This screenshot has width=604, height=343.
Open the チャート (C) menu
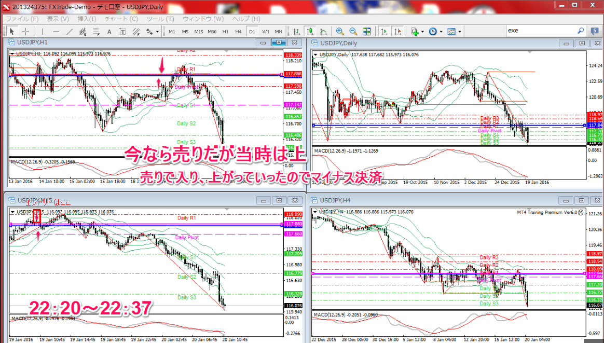click(x=121, y=19)
